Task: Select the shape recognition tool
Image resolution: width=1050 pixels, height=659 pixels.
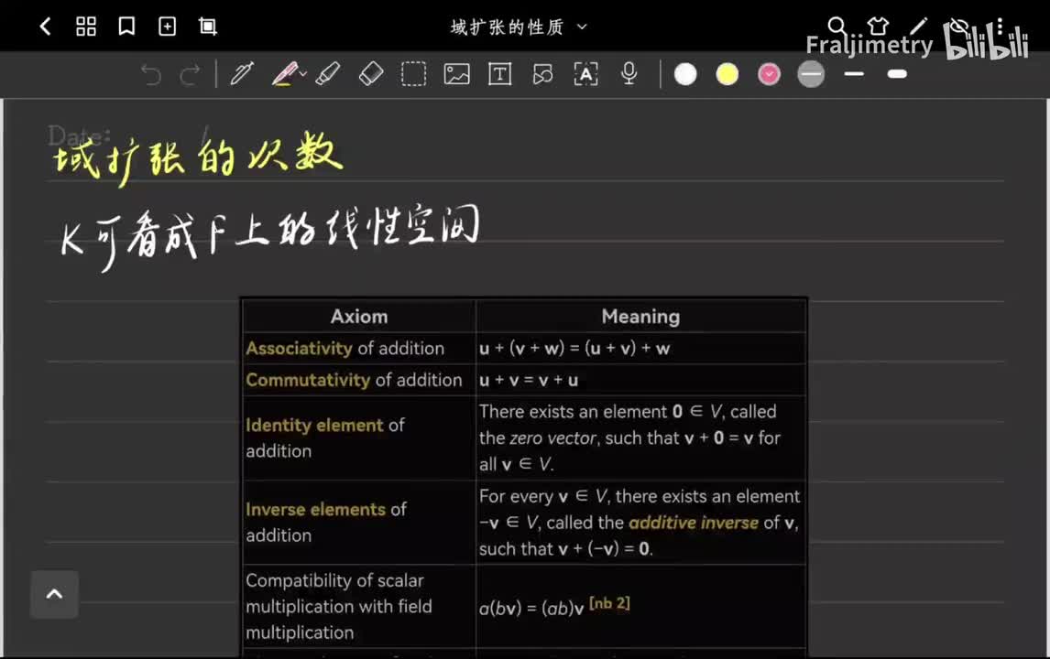Action: click(542, 73)
